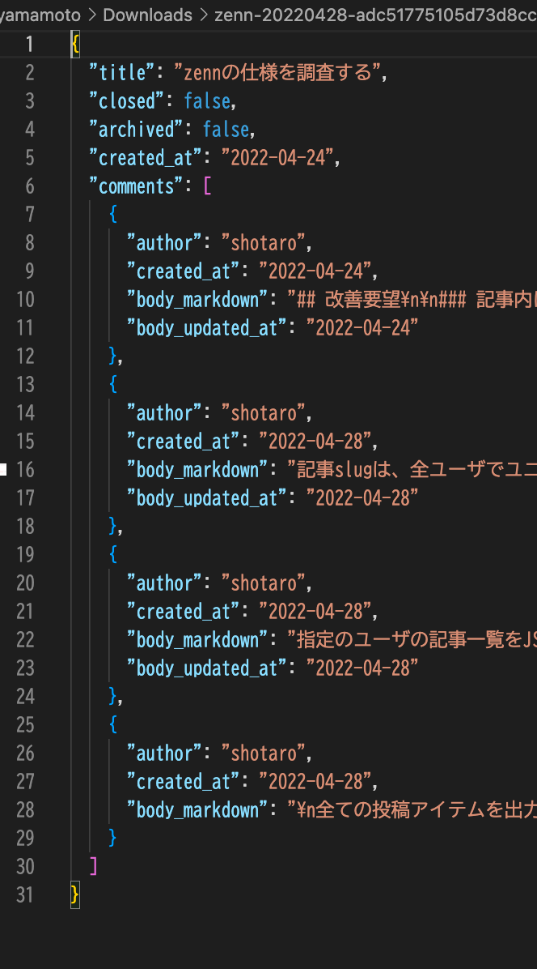Click the "author" key on line 20
Image resolution: width=537 pixels, height=969 pixels.
click(x=165, y=583)
